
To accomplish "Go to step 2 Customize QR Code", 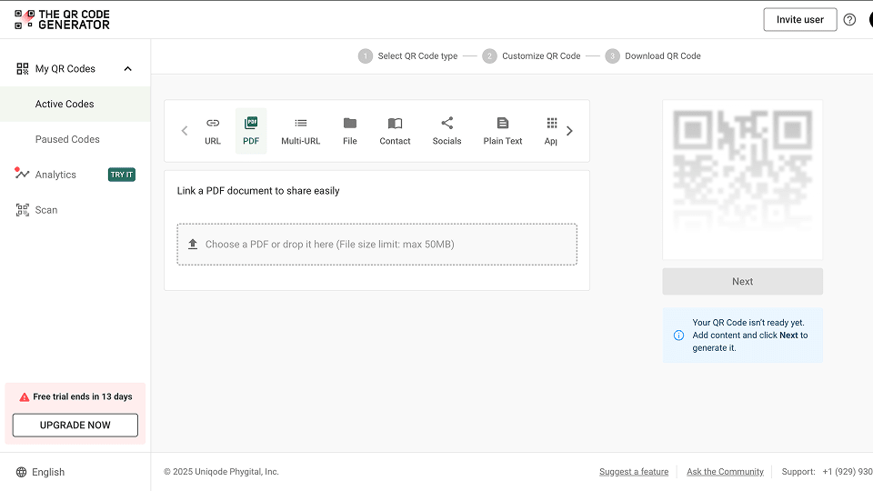I will [x=532, y=55].
